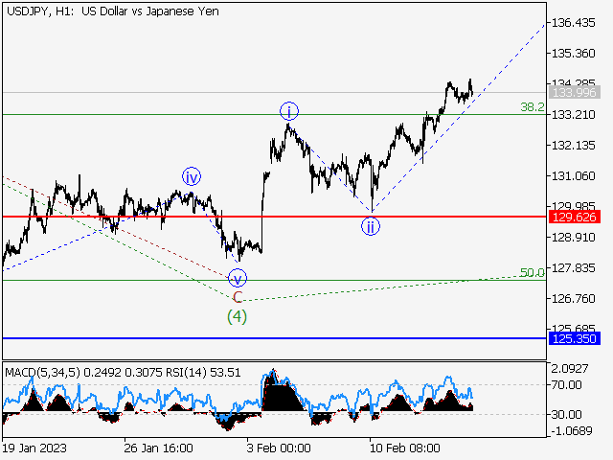
Task: Select the circled wave label v
Action: pos(238,279)
